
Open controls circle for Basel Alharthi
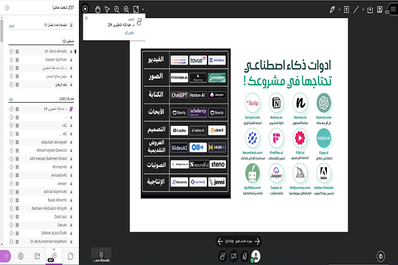(12, 200)
